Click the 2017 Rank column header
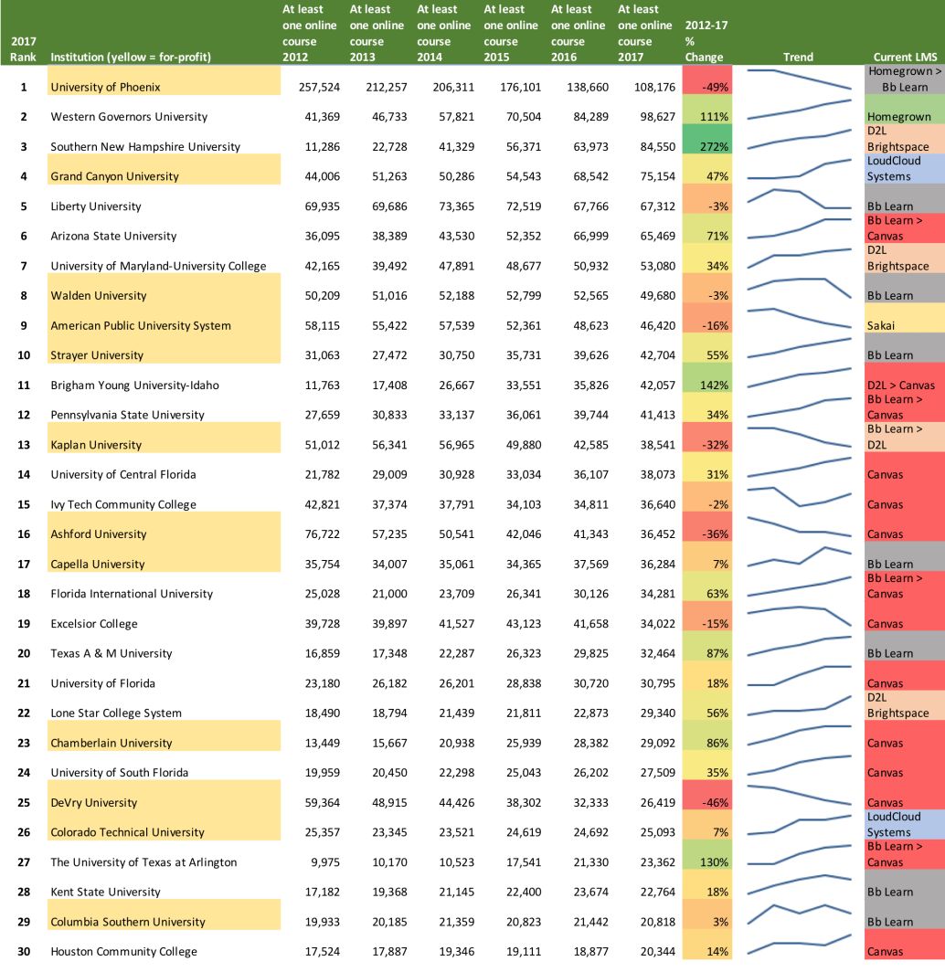The height and width of the screenshot is (972, 945). (23, 49)
